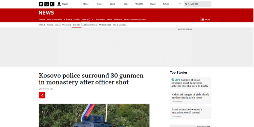Go to the Climate news section
This screenshot has height=127, width=254.
point(68,19)
